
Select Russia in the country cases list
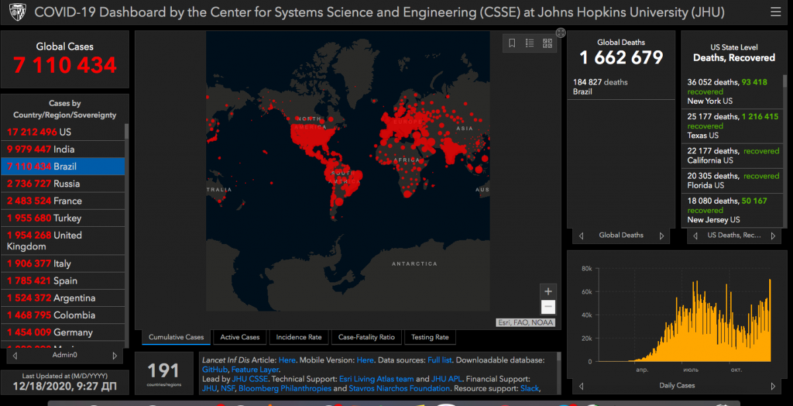coord(63,184)
